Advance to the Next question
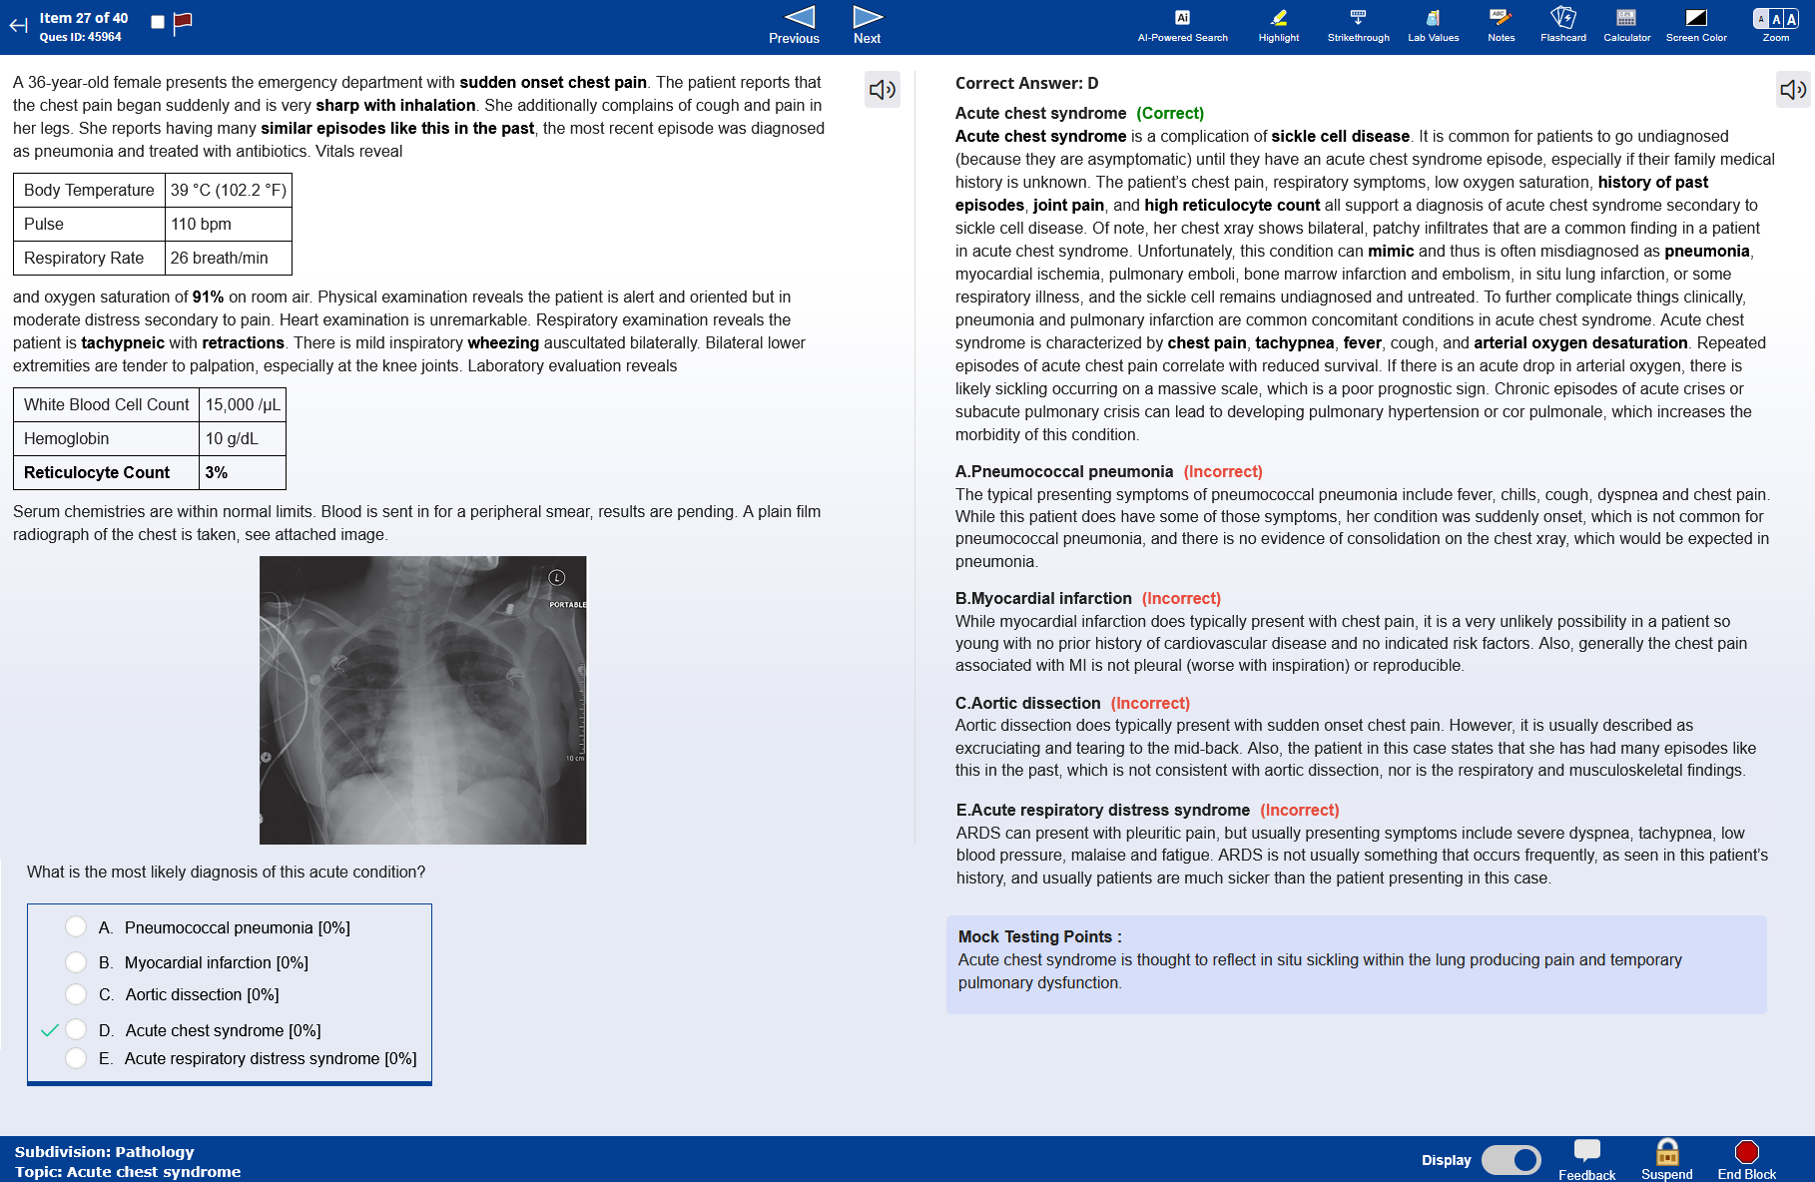The width and height of the screenshot is (1815, 1182). pos(867,25)
